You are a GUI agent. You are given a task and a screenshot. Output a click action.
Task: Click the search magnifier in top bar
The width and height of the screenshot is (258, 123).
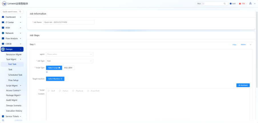pos(225,4)
